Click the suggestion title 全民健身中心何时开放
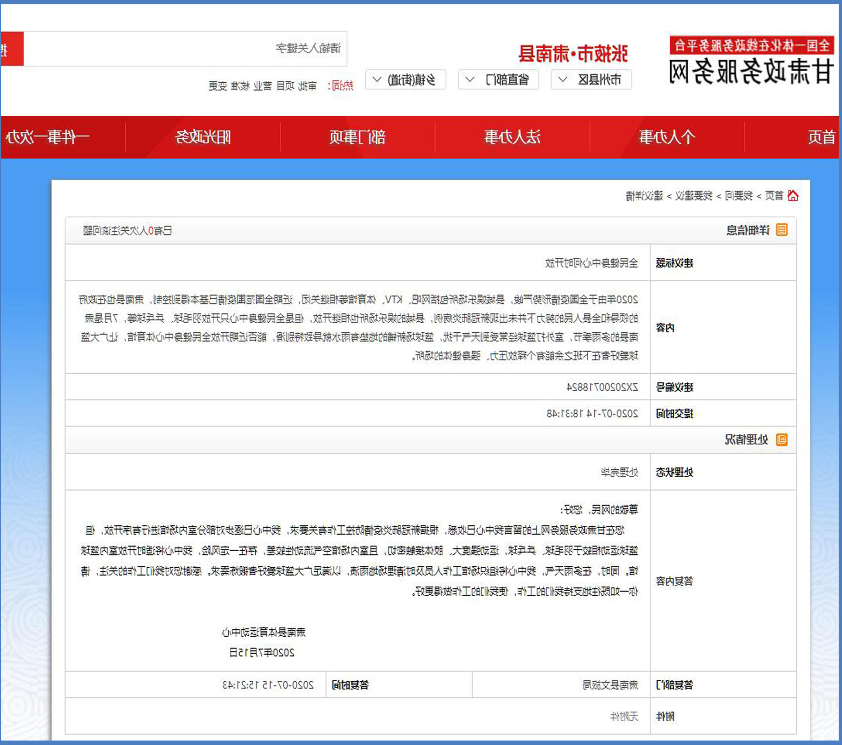Image resolution: width=842 pixels, height=745 pixels. click(592, 263)
